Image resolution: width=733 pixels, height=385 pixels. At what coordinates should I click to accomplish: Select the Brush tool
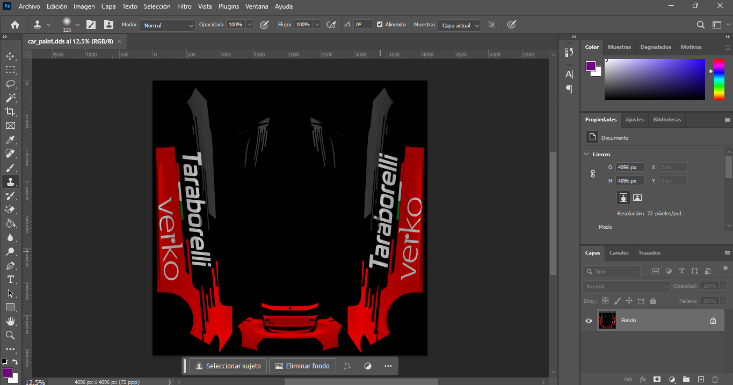(10, 168)
